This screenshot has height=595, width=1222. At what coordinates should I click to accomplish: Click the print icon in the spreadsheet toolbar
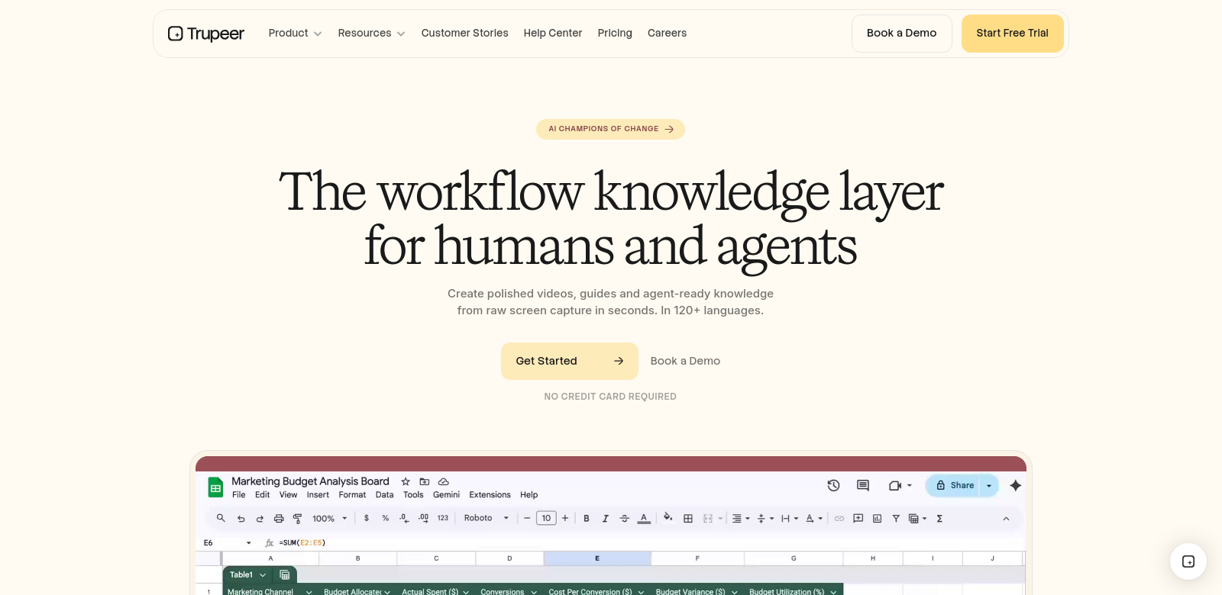click(279, 519)
